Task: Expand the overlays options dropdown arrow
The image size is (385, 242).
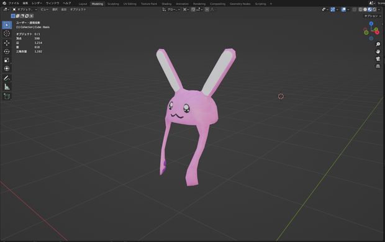Action: (348, 9)
